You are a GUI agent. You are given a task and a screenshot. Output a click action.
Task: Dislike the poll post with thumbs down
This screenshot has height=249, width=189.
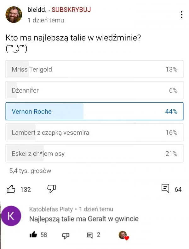(51, 189)
